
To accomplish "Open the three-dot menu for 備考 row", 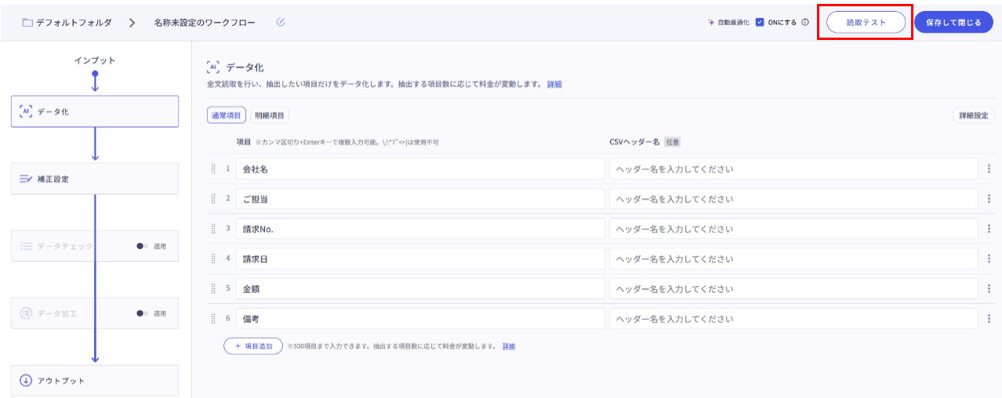I will 989,318.
